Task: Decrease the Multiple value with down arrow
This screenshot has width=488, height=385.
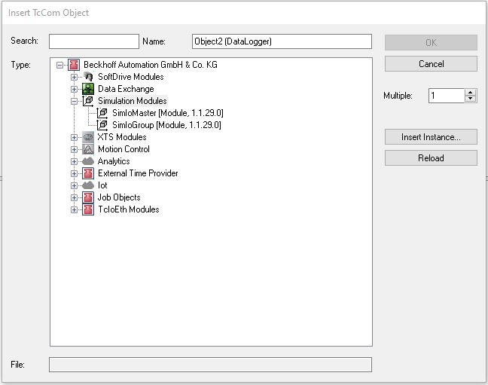Action: [x=471, y=99]
